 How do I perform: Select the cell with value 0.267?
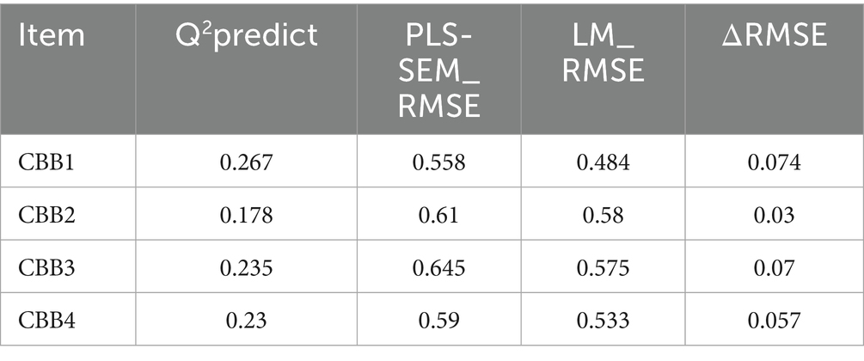pos(247,162)
